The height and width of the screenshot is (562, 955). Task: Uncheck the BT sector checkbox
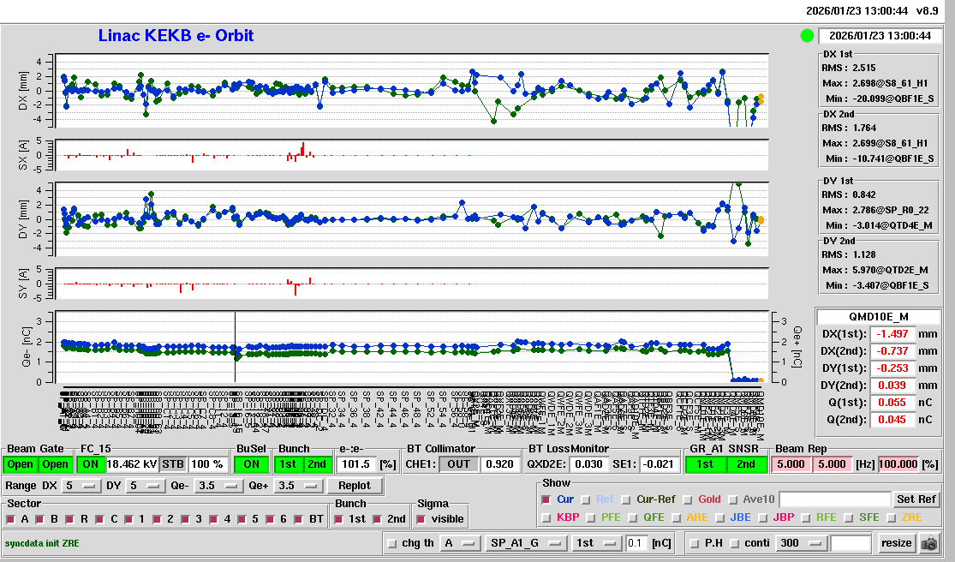[x=298, y=519]
